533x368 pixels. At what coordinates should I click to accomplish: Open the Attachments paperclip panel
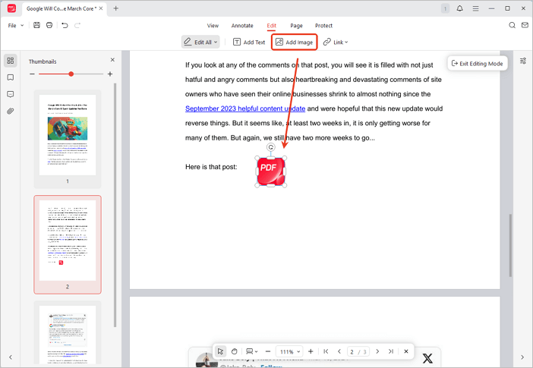pyautogui.click(x=11, y=111)
